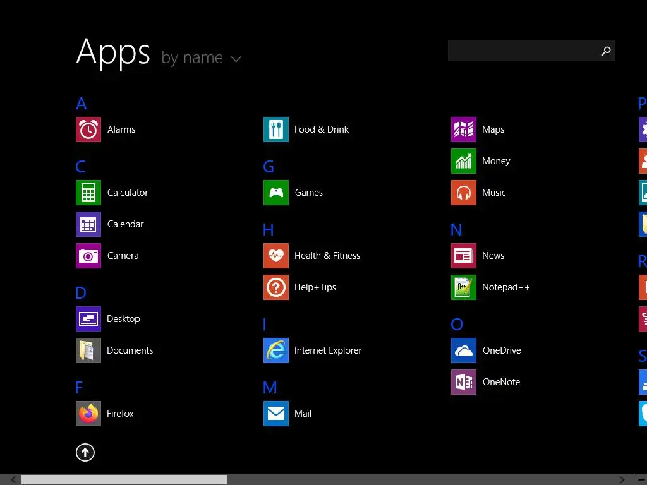This screenshot has height=485, width=647.
Task: Select the letter H group header
Action: [x=268, y=230]
